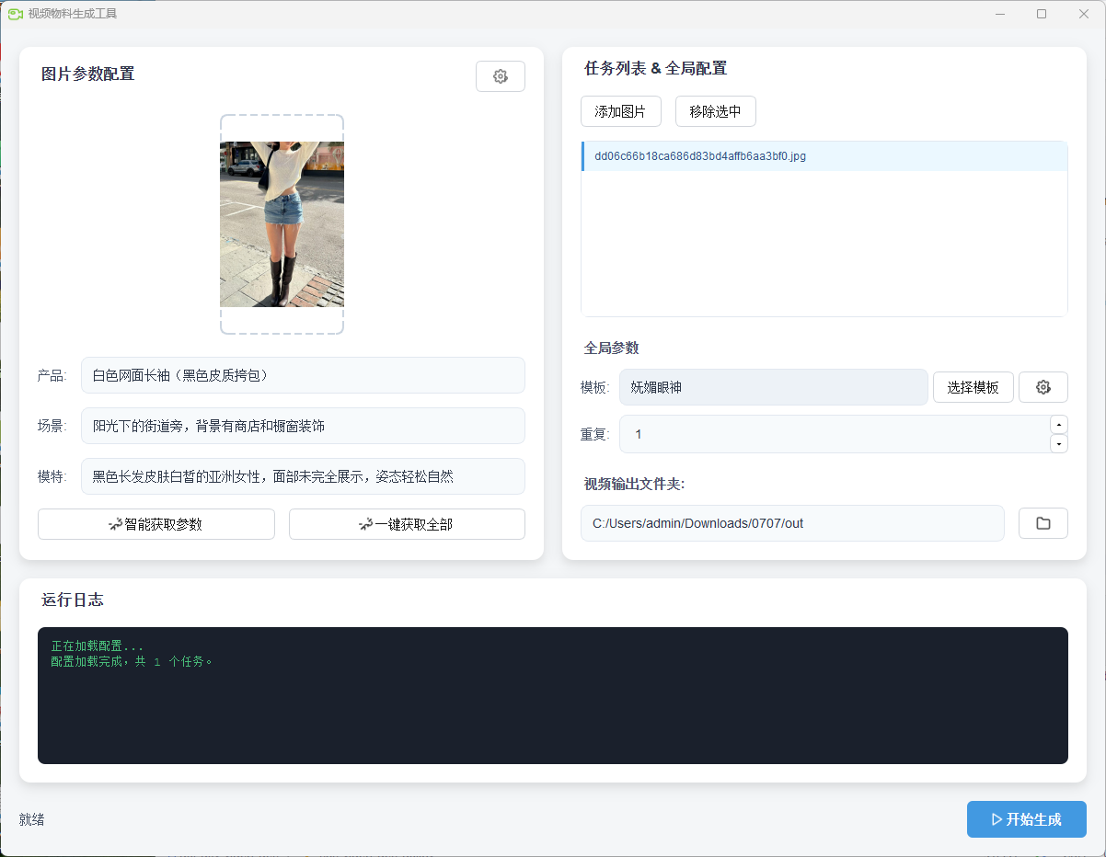Focus the 场景 scene description field
The image size is (1106, 857).
303,426
